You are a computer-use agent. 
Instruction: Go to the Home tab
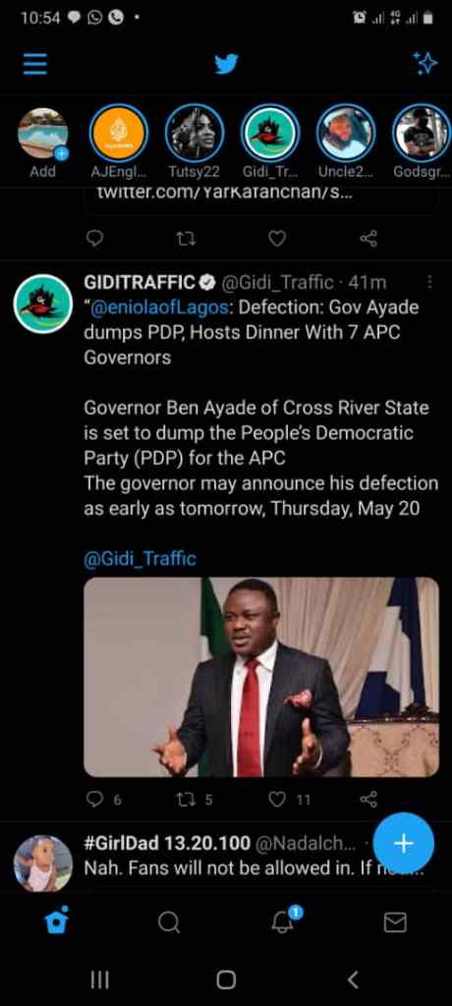[57, 922]
